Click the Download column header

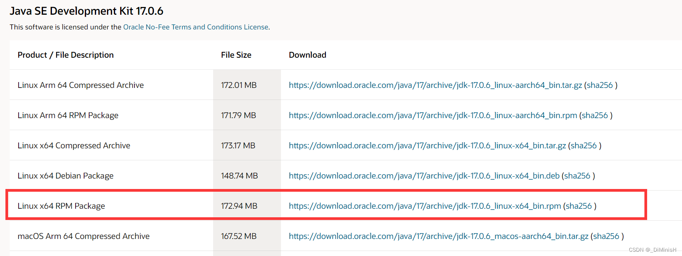307,55
